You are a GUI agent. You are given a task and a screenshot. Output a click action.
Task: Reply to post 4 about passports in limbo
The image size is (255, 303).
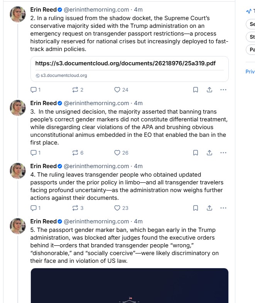click(x=34, y=208)
